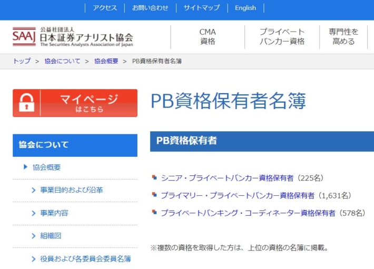The width and height of the screenshot is (374, 269).
Task: Click the (225名) count text
Action: [x=309, y=178]
